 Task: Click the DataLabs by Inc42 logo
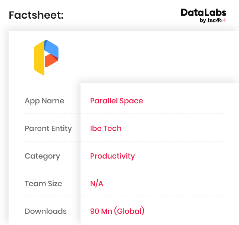tap(204, 16)
